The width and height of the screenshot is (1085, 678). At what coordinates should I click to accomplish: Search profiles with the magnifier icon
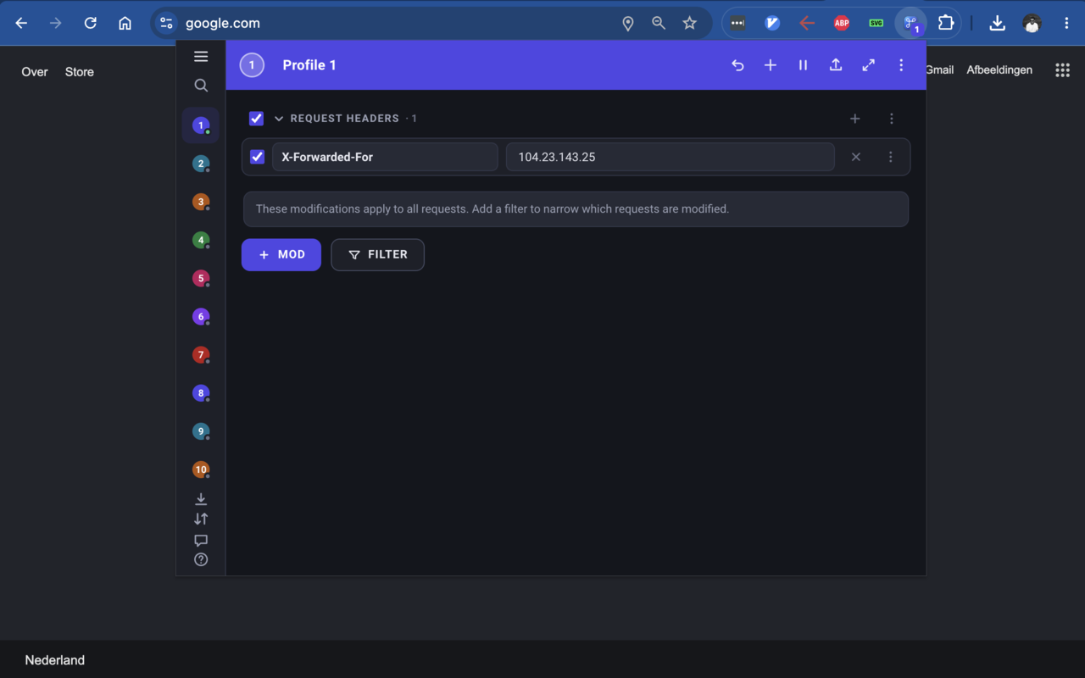click(201, 86)
